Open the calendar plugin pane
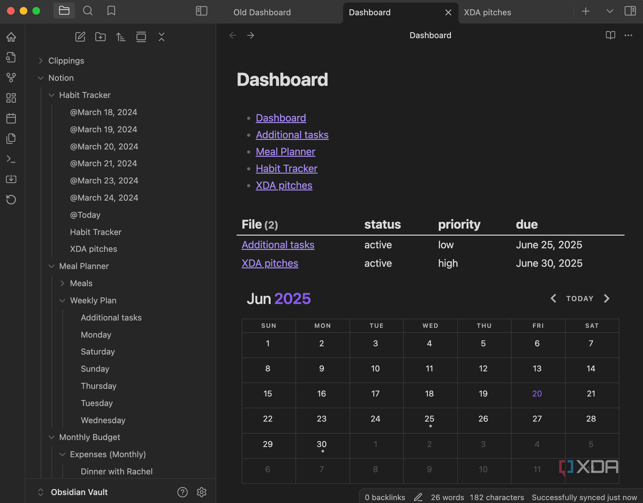The height and width of the screenshot is (503, 643). coord(11,118)
